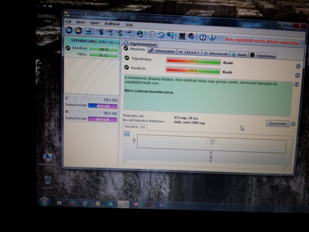Click the loudspeaker sound toolbar icon

coord(191,36)
